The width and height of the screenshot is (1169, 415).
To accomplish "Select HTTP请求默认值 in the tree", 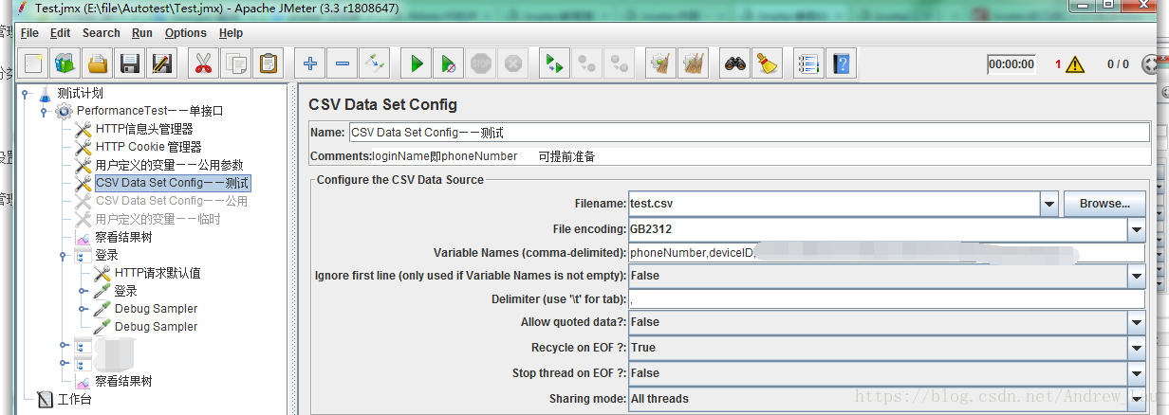I will tap(158, 274).
